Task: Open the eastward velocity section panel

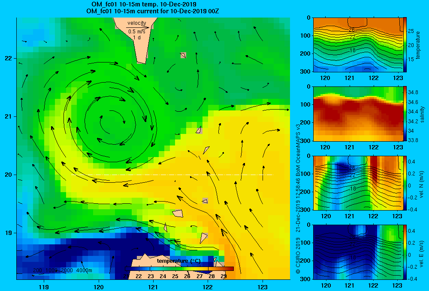Action: point(358,252)
